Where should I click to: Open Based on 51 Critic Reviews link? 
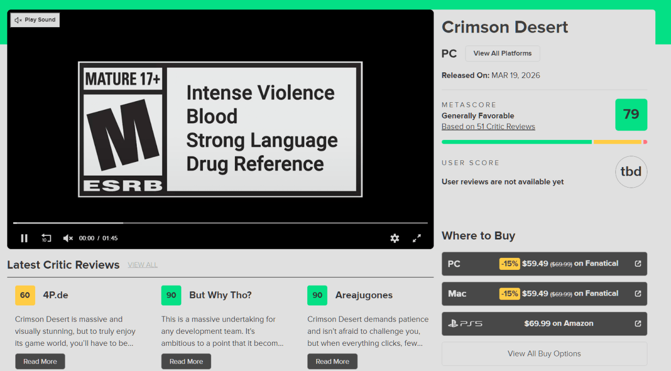point(488,127)
